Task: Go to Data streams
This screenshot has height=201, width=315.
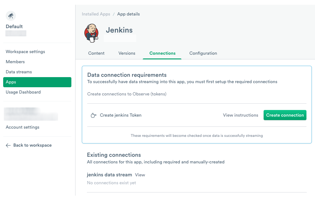Action: click(x=19, y=72)
